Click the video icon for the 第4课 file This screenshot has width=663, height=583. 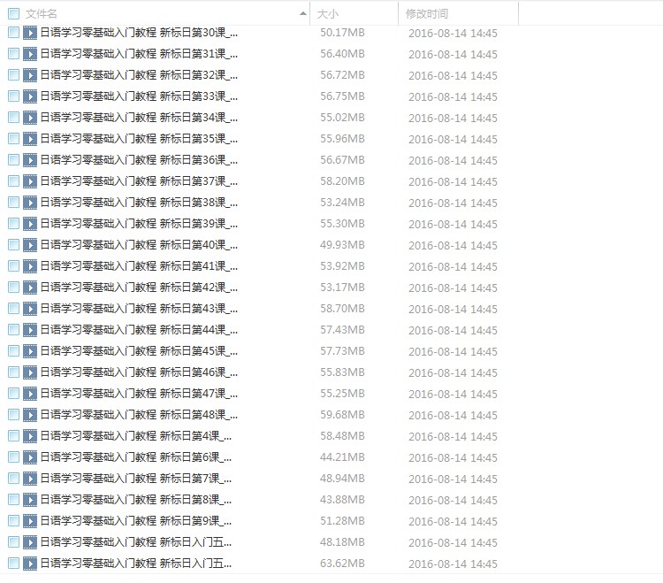coord(30,436)
